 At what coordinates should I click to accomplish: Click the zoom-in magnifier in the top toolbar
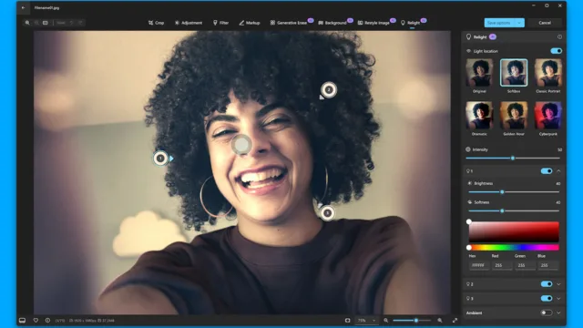coord(27,23)
